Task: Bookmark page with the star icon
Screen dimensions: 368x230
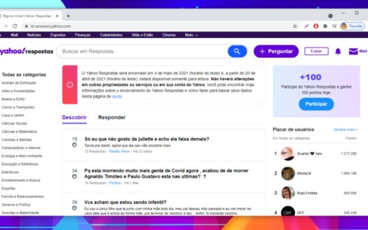Action: click(x=295, y=26)
